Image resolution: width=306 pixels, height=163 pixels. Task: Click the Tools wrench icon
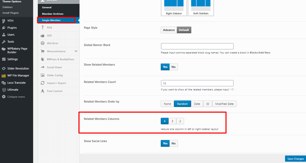coord(4,42)
